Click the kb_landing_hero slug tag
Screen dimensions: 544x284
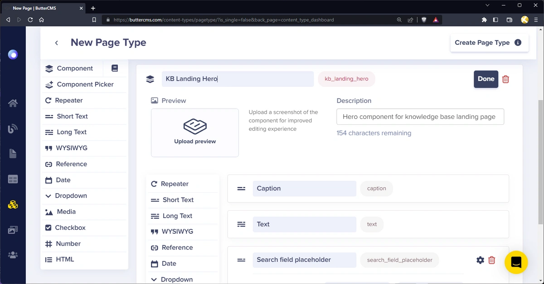(346, 79)
